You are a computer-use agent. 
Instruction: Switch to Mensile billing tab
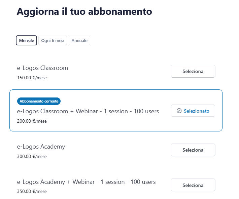pyautogui.click(x=26, y=40)
